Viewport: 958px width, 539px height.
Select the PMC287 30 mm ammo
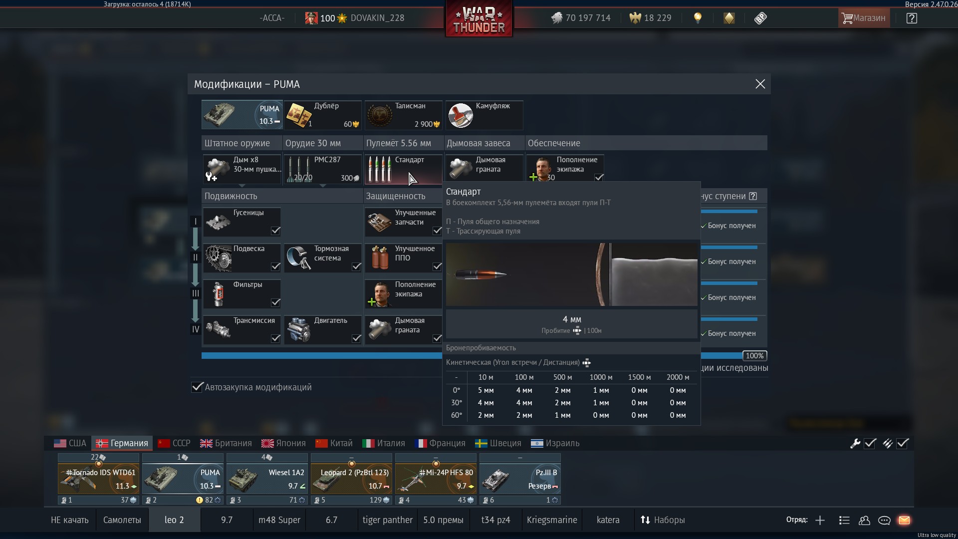click(323, 169)
